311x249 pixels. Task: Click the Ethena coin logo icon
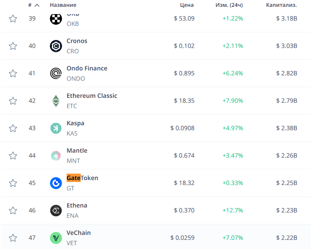pyautogui.click(x=56, y=211)
